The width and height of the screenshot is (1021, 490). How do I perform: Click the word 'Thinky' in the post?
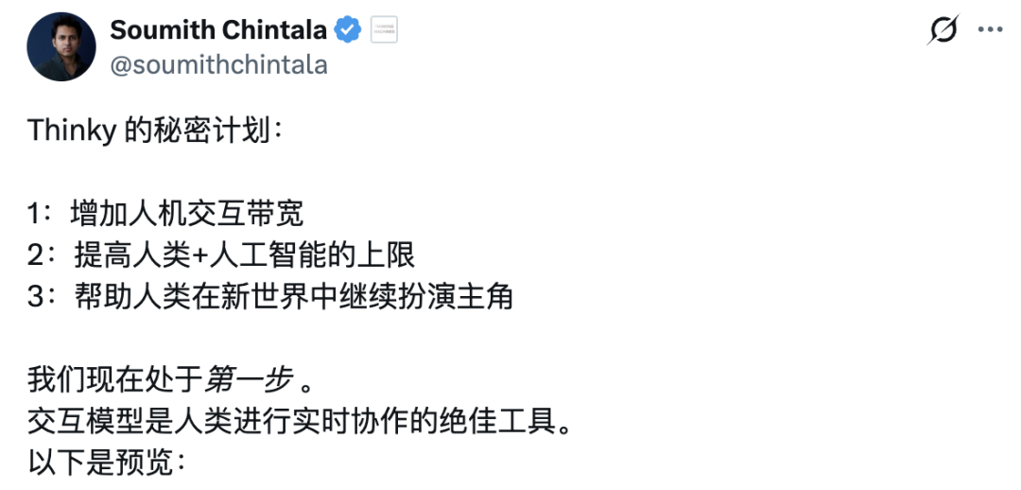(x=72, y=131)
